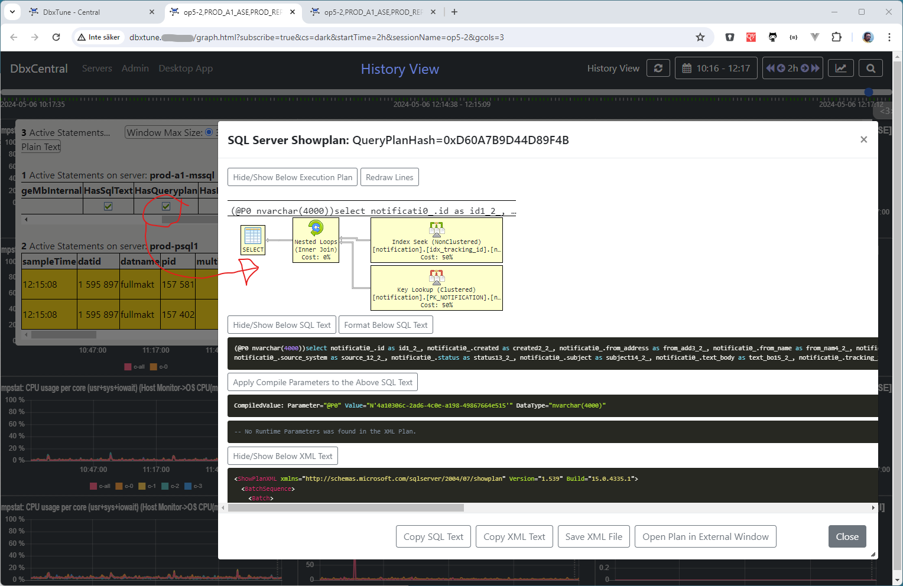Collapse section with Hide/Show Below XML Text
The image size is (903, 586).
click(x=282, y=456)
